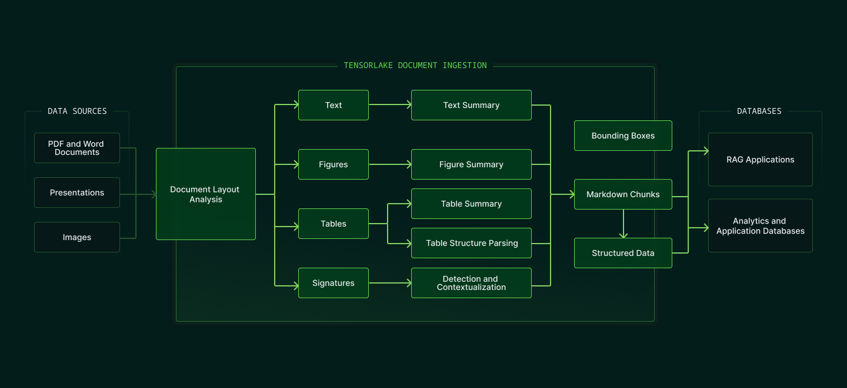This screenshot has height=388, width=847.
Task: Open the Figures node
Action: pyautogui.click(x=333, y=164)
